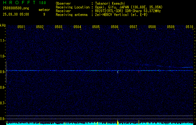Click the meteor echo just after 0506
Image resolution: width=196 pixels, height=125 pixels.
(x=117, y=72)
